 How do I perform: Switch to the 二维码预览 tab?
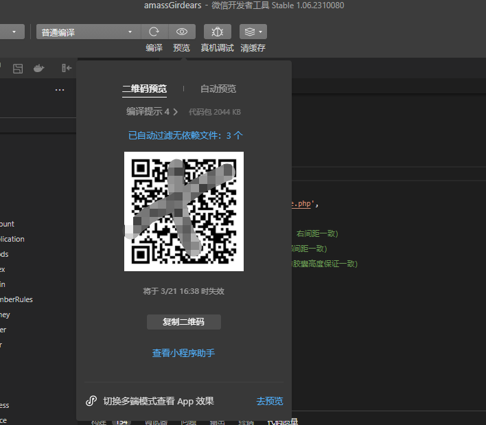(x=144, y=89)
